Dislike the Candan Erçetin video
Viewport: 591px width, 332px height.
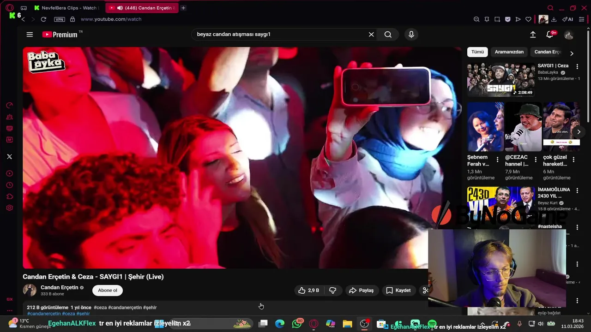click(333, 290)
